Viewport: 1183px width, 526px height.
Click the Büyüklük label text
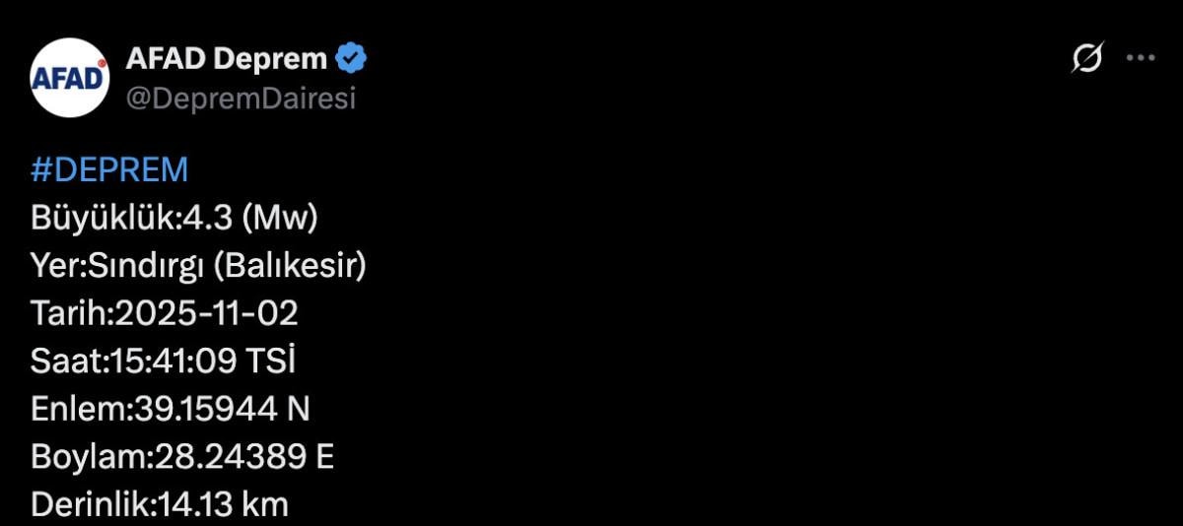tap(101, 218)
